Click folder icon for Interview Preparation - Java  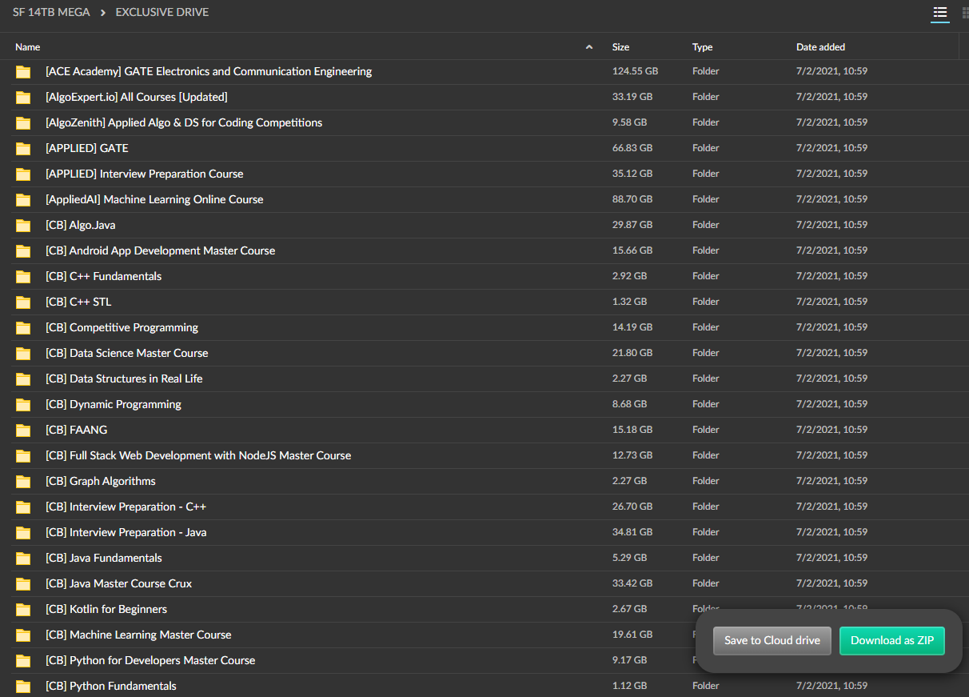pos(23,533)
